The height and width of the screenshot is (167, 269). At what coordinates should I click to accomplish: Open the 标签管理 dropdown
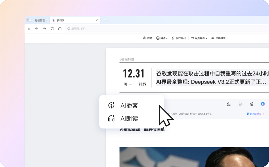tap(41, 20)
